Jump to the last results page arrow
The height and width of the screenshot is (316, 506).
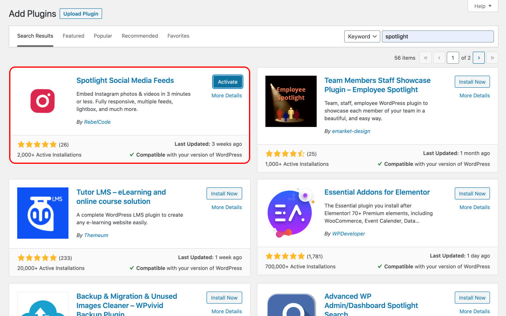(x=492, y=58)
